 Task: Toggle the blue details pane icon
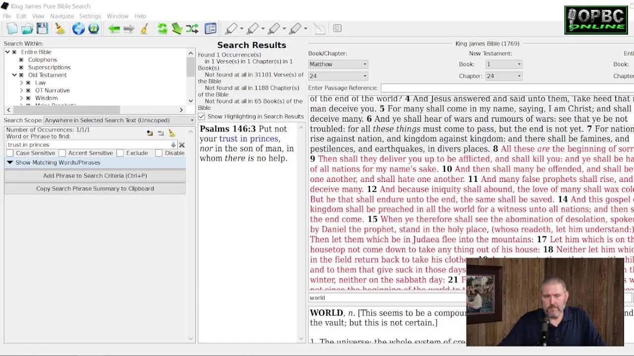(x=210, y=29)
